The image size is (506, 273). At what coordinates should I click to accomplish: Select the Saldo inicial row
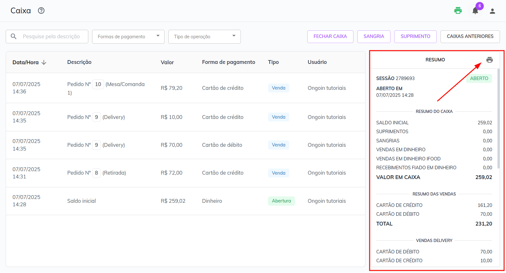pyautogui.click(x=81, y=201)
